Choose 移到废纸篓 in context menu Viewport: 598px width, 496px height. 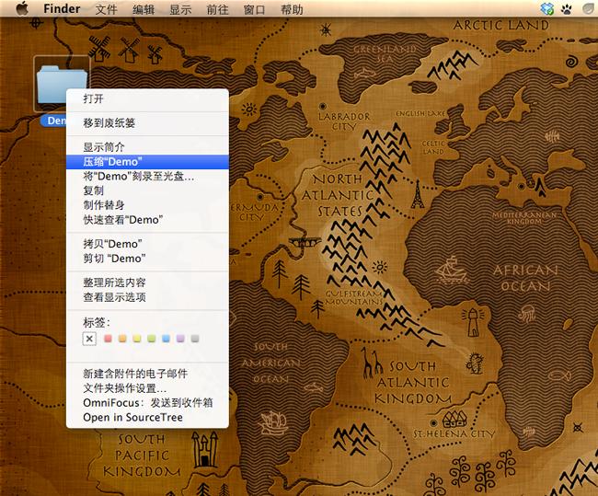coord(147,123)
